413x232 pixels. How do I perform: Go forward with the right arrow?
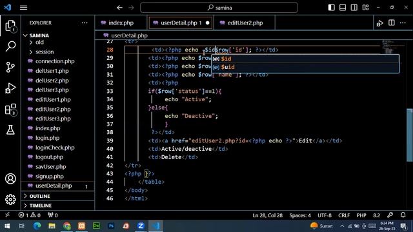pos(131,8)
